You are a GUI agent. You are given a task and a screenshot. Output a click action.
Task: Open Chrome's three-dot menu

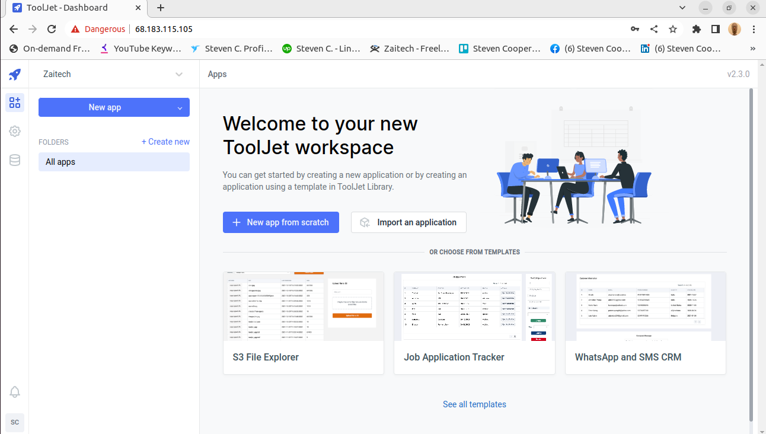coord(754,28)
